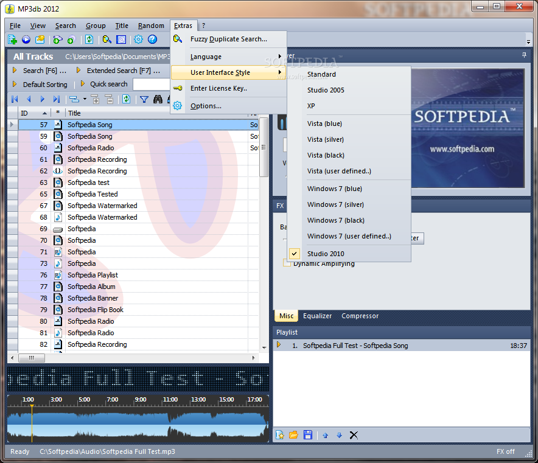Click the cloud with green arrow icon
The height and width of the screenshot is (463, 538).
58,40
